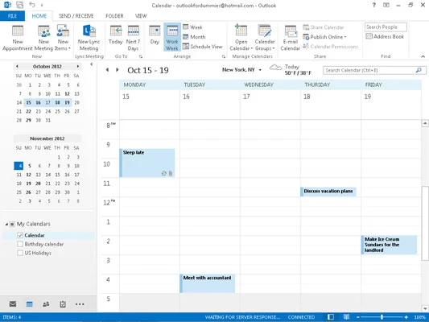Click the zoom slider in status bar

point(382,317)
